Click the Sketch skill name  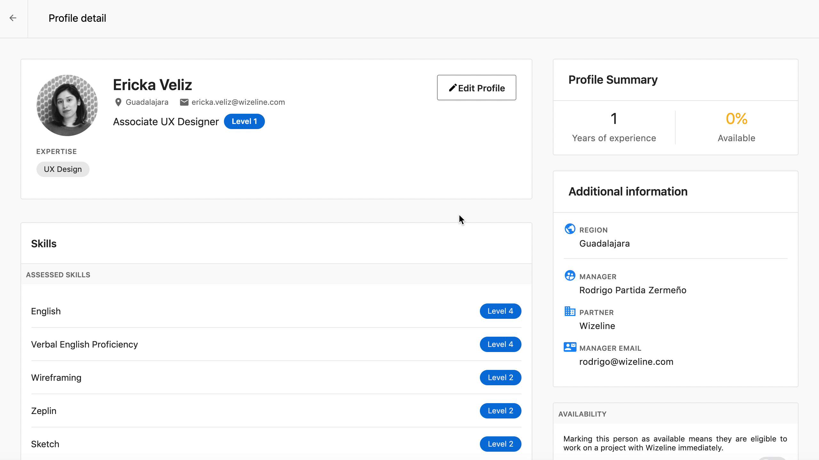click(x=45, y=444)
